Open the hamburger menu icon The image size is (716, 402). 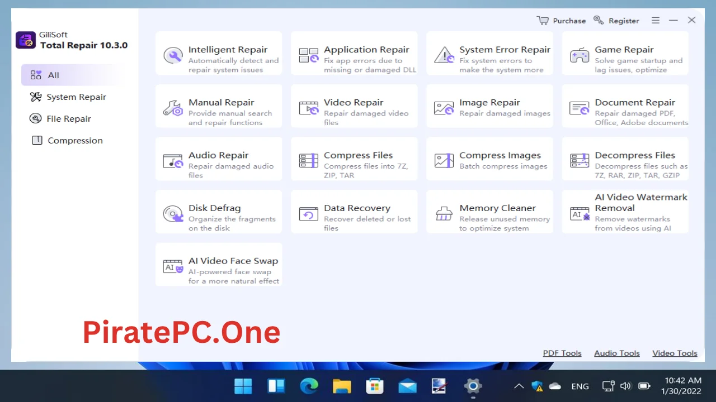pos(656,20)
